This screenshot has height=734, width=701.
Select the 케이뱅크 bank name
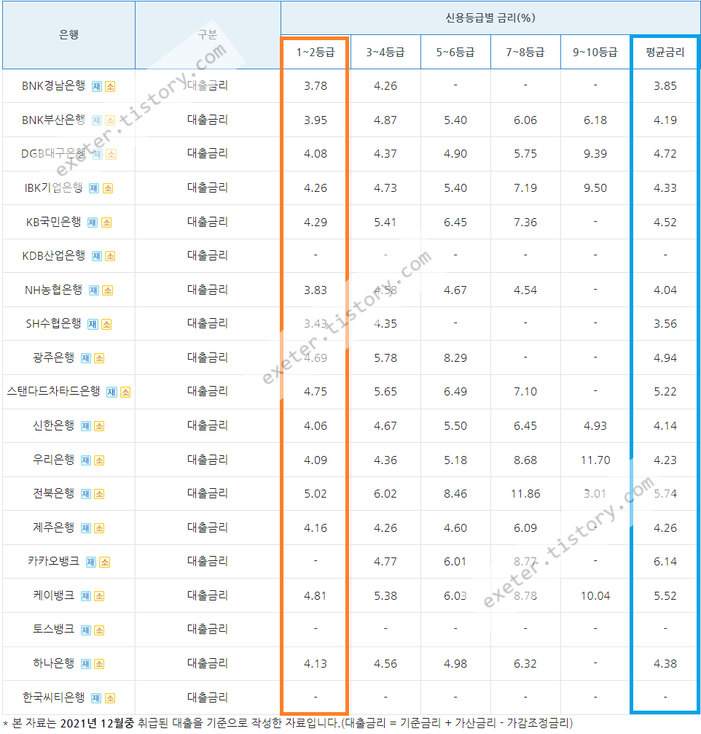(53, 595)
